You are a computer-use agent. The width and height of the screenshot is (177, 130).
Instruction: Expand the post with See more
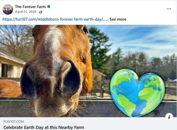pyautogui.click(x=118, y=19)
